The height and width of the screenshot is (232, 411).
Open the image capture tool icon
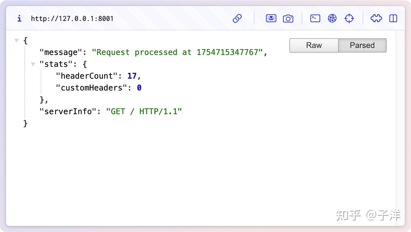pos(271,18)
